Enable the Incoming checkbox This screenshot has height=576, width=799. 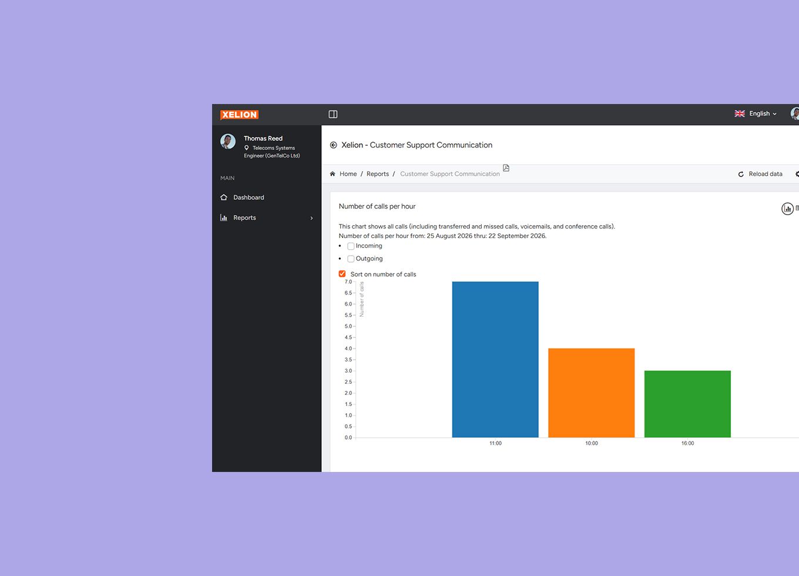click(351, 246)
